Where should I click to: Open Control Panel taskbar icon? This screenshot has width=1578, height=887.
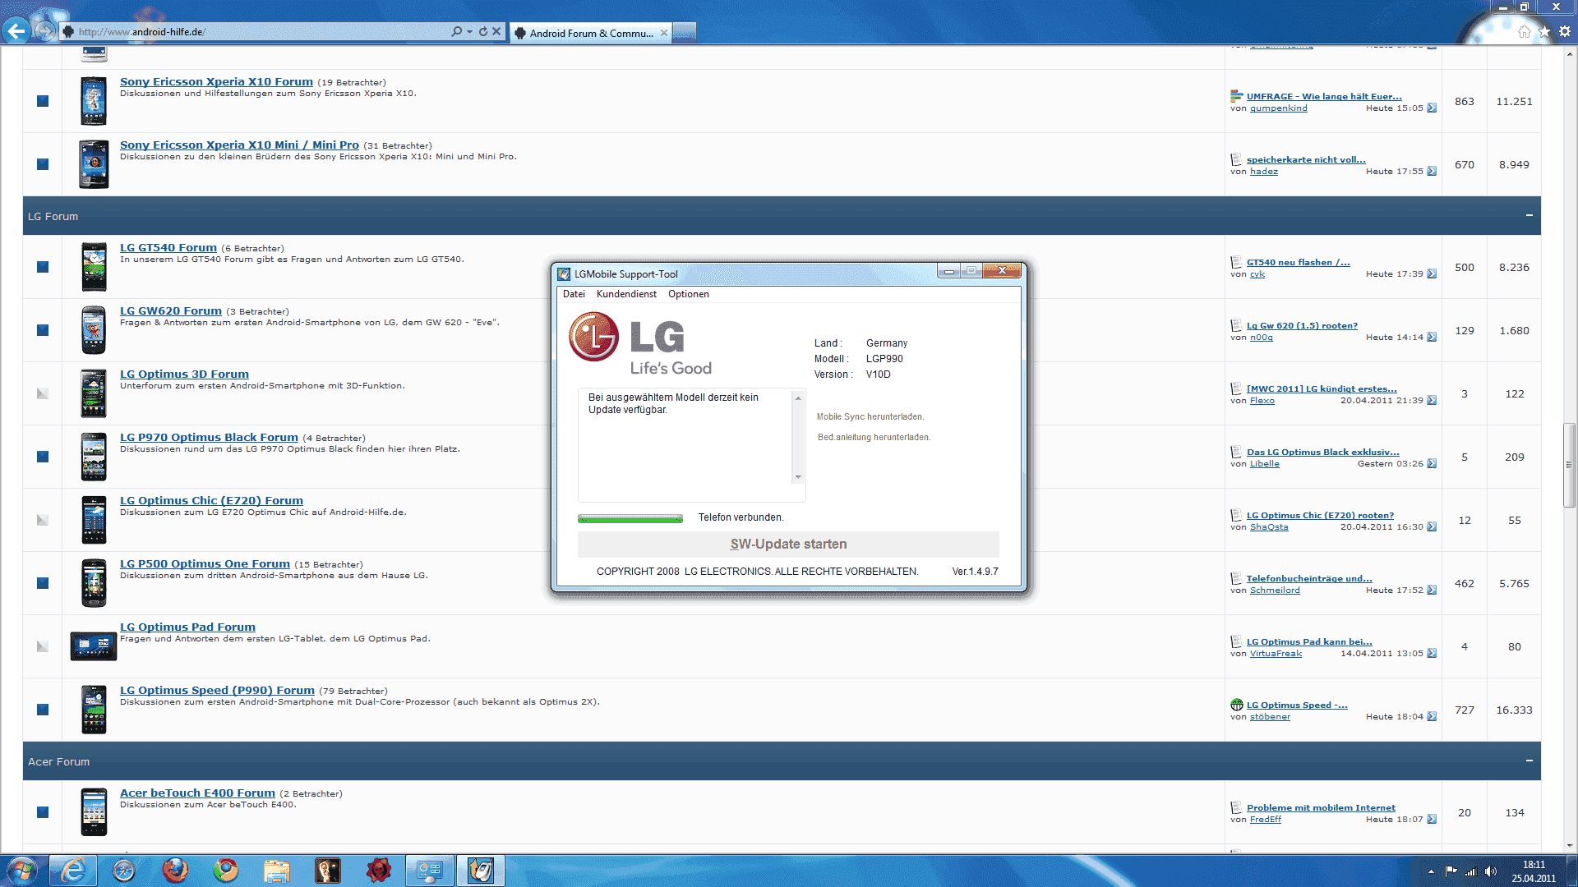(x=430, y=871)
